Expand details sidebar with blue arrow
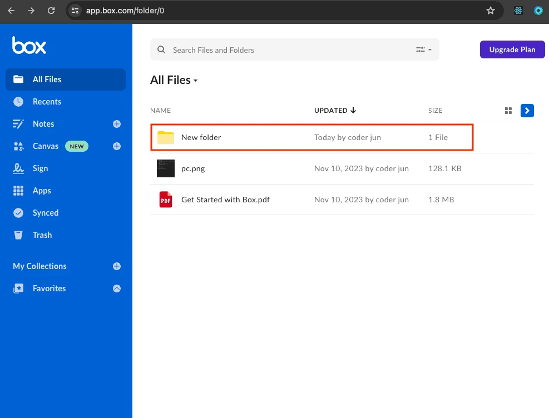The width and height of the screenshot is (549, 418). click(x=527, y=111)
